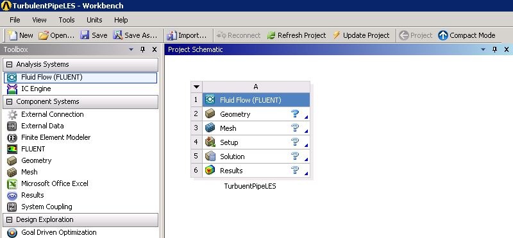Open Results cell corner dropdown triangle
The height and width of the screenshot is (238, 513).
click(x=307, y=173)
